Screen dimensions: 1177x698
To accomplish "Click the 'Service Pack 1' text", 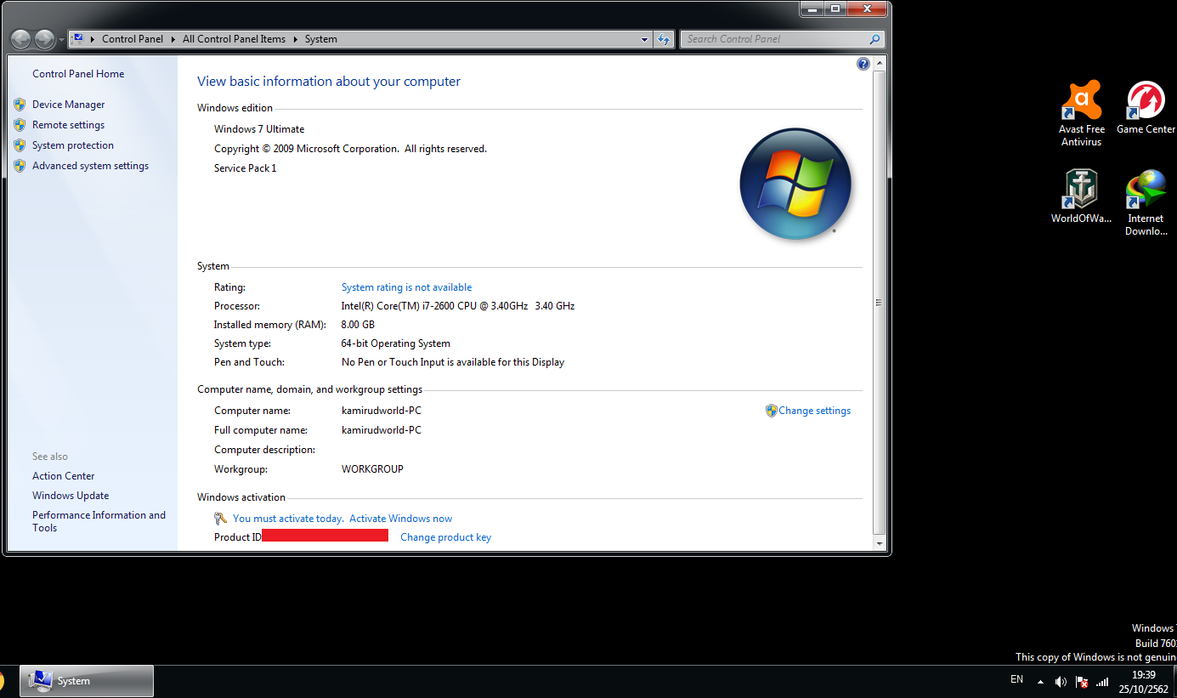I will (245, 168).
